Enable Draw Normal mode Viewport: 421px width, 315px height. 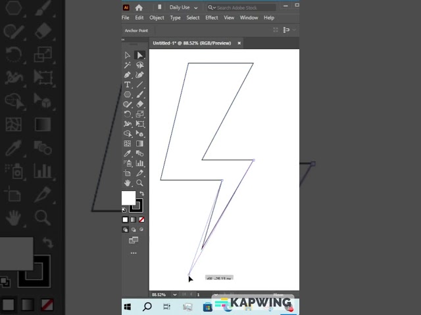tap(126, 230)
